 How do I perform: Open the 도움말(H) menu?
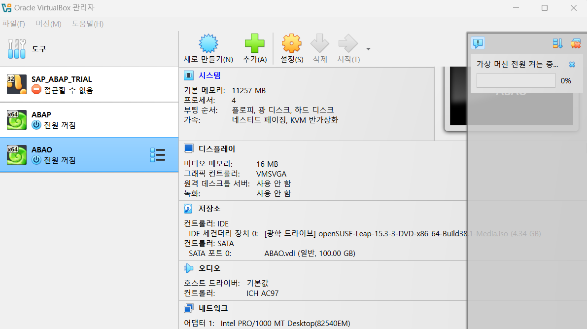tap(88, 24)
